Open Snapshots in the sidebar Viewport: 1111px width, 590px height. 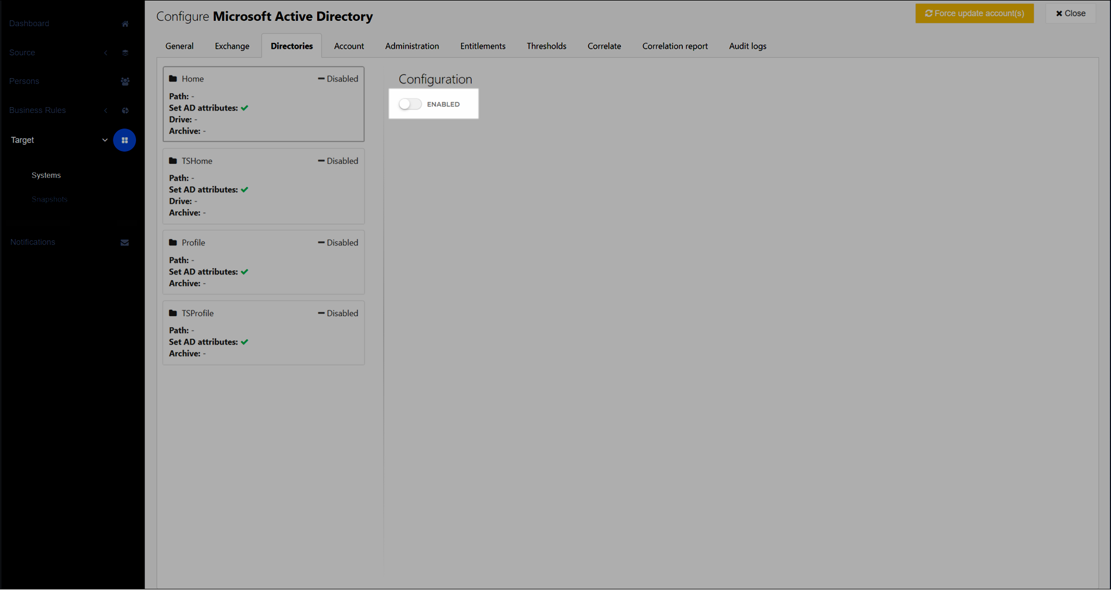coord(50,200)
